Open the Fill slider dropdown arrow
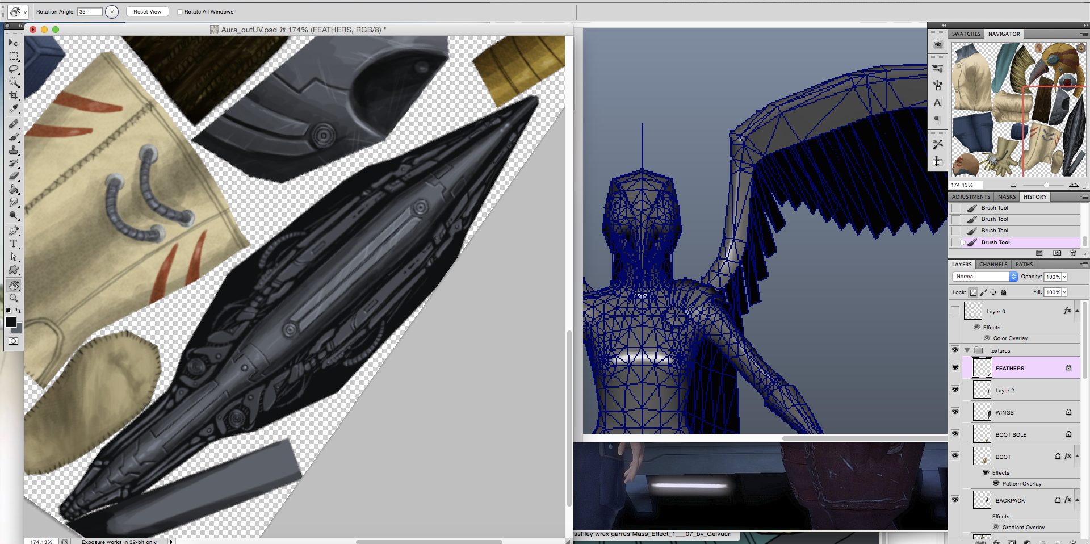Viewport: 1090px width, 544px height. click(1064, 292)
